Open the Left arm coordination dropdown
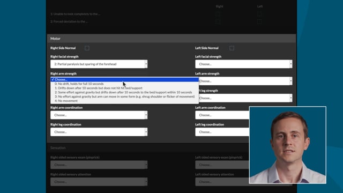 222,115
